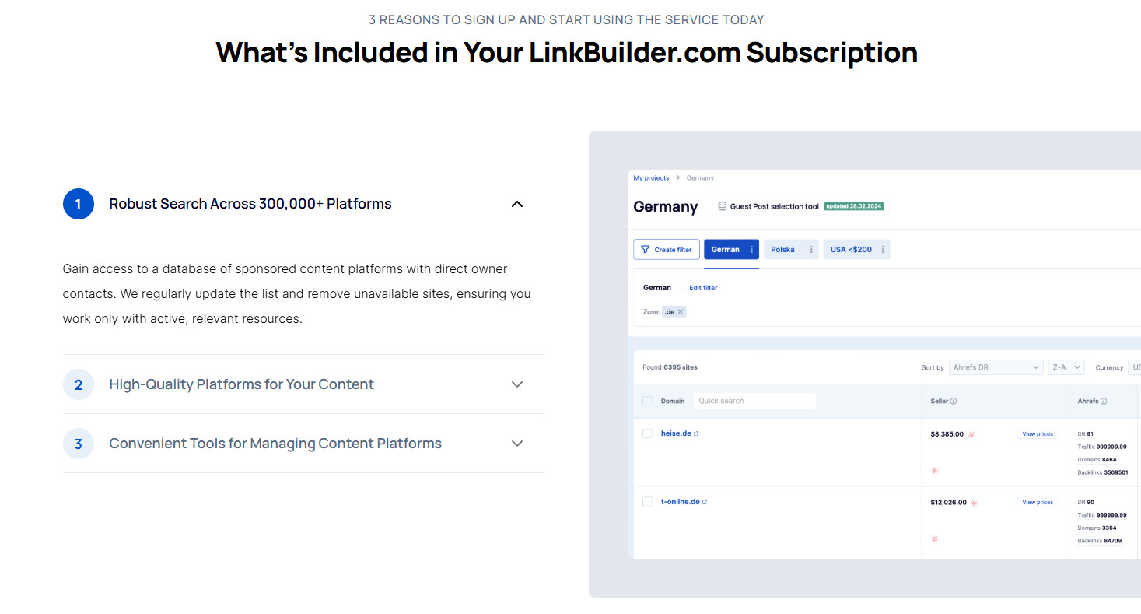Click View prices for heise.de

(x=1038, y=434)
